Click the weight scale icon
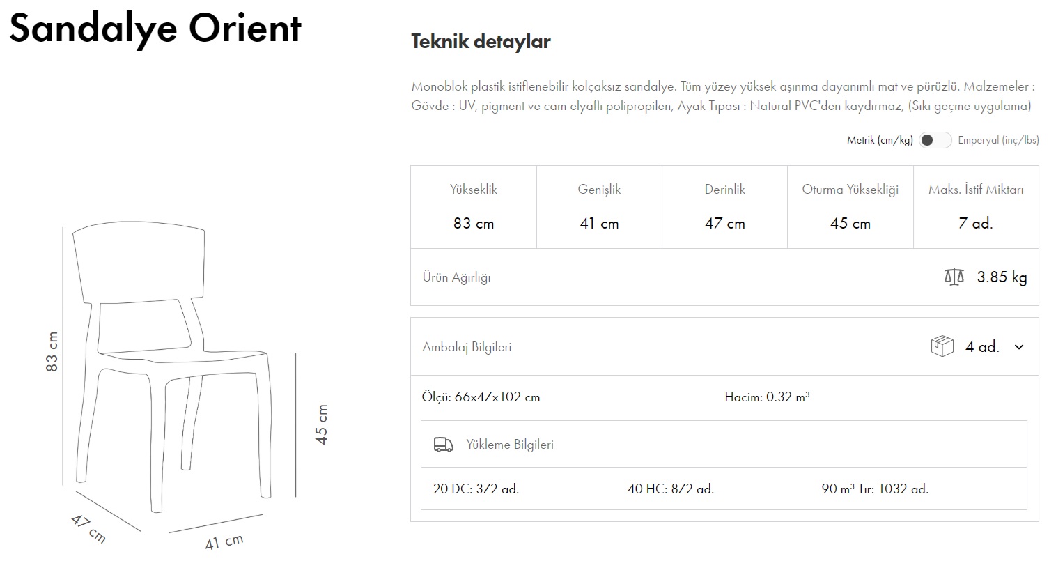Screen dimensions: 1049x584 (954, 277)
